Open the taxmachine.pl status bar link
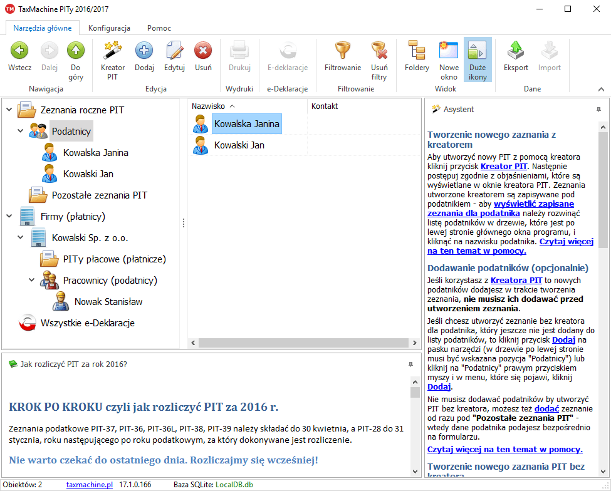The image size is (611, 491). [x=89, y=485]
